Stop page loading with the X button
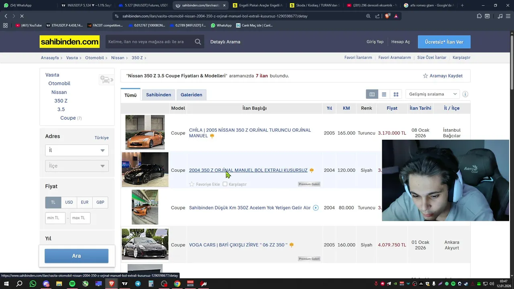This screenshot has height=289, width=514. click(22, 16)
